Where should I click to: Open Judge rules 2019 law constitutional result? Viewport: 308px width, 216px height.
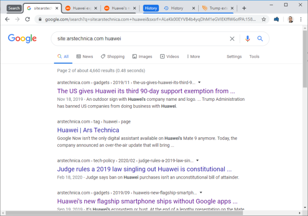tap(144, 169)
